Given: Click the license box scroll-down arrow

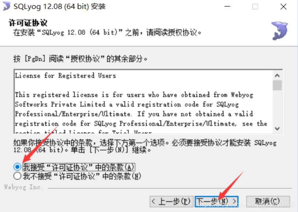Looking at the screenshot, I should (277, 129).
